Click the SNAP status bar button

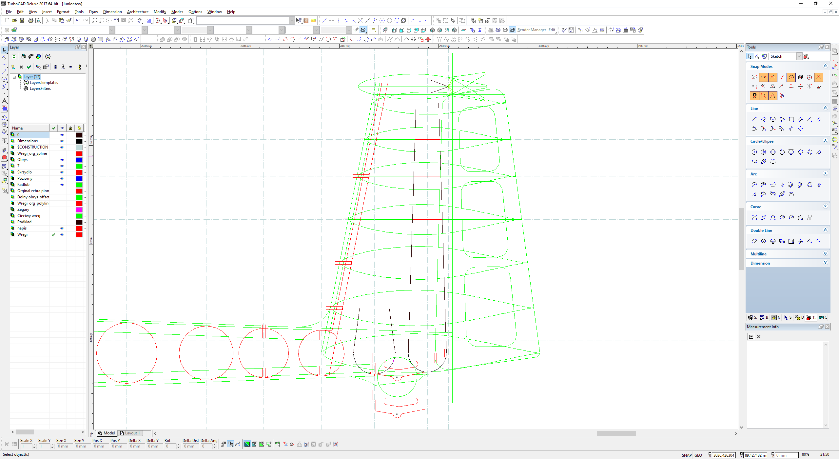pyautogui.click(x=687, y=455)
